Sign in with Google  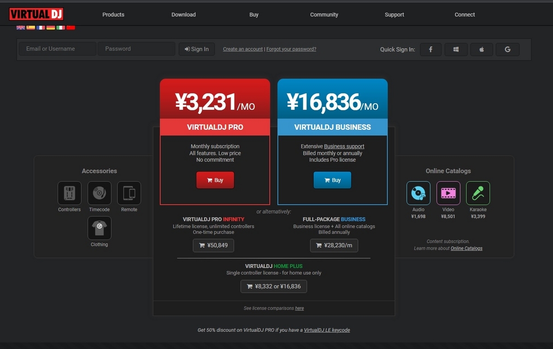508,49
